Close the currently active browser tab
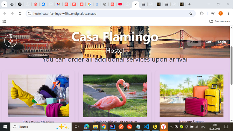Image resolution: width=233 pixels, height=131 pixels. pos(136,4)
